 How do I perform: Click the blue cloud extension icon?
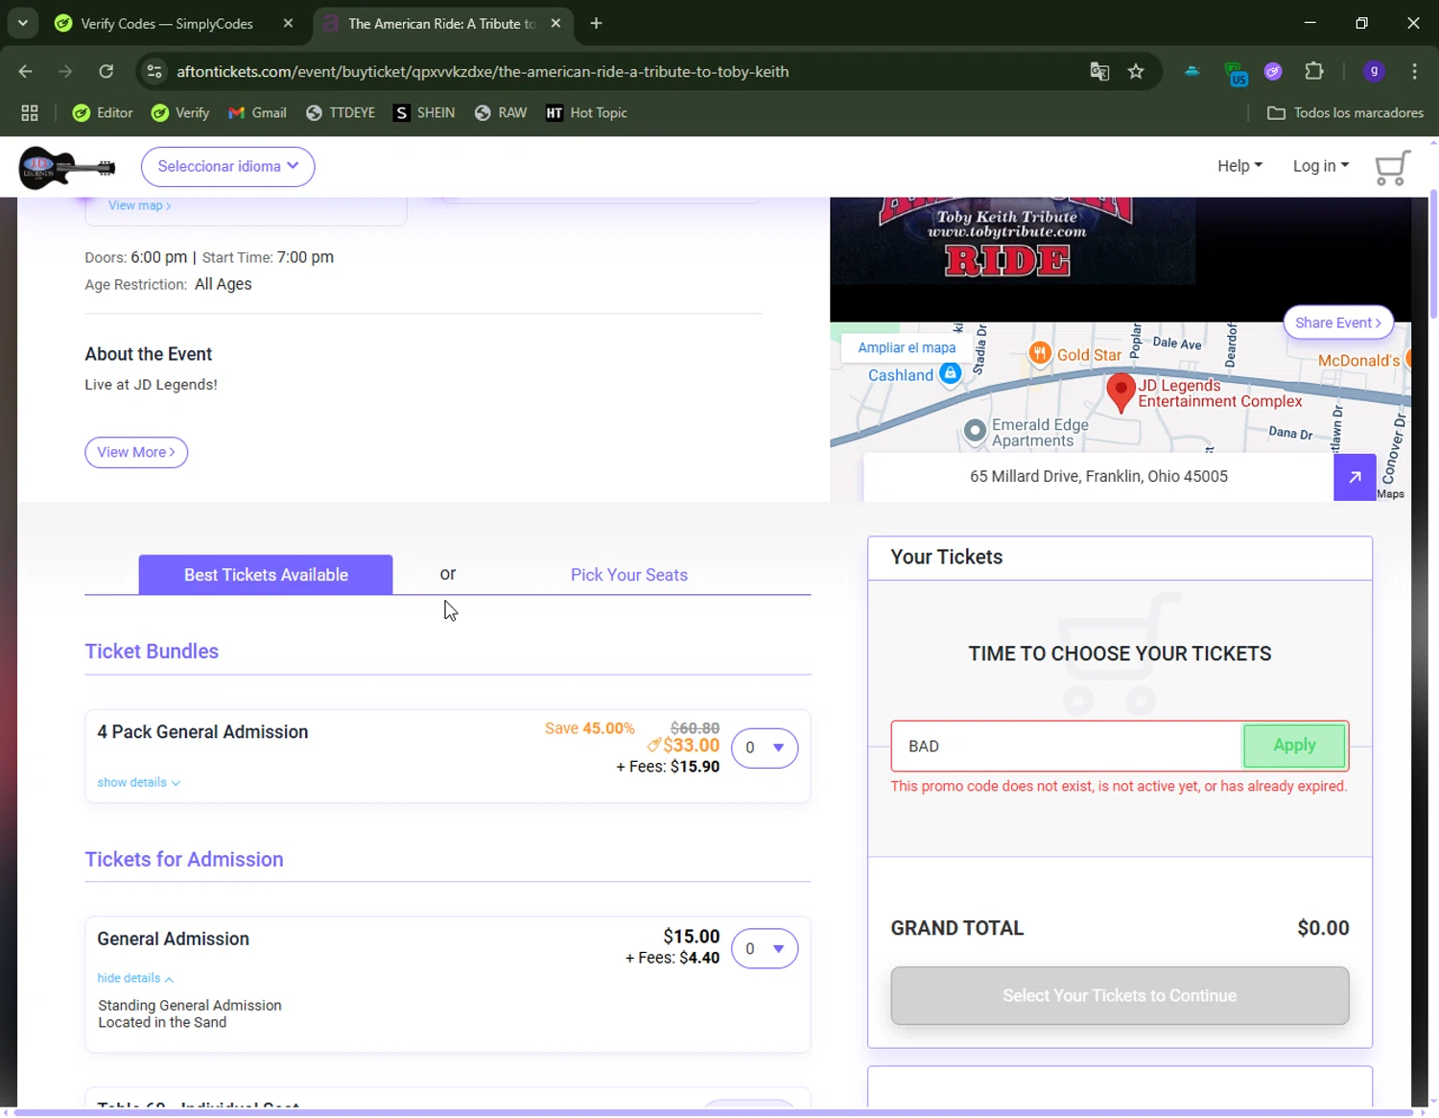tap(1191, 72)
